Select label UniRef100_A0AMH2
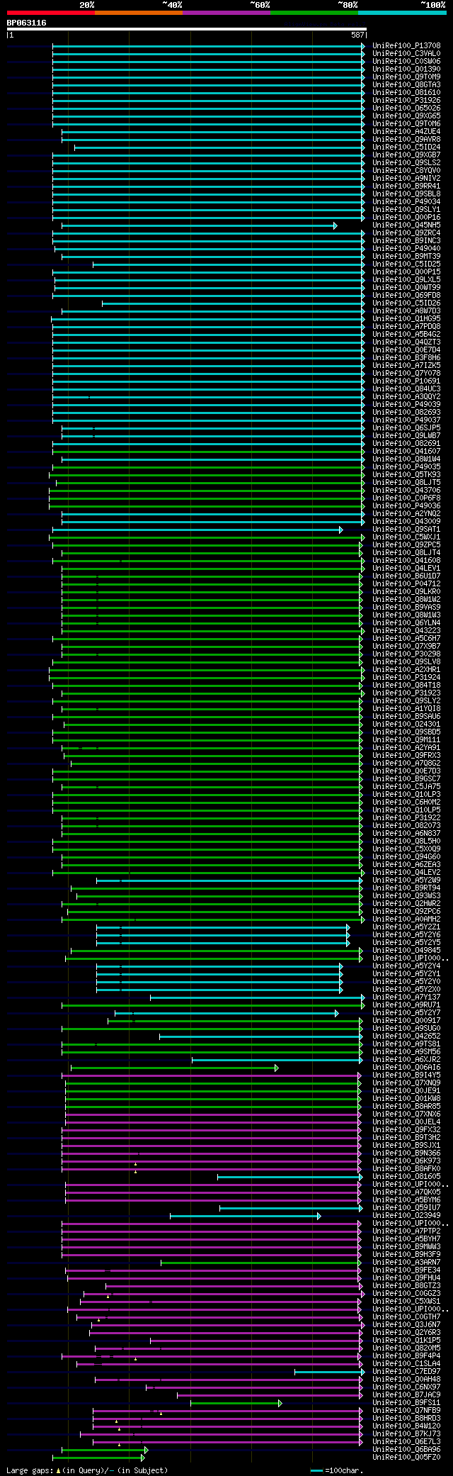Viewport: 453px width, 1476px height. click(x=406, y=919)
